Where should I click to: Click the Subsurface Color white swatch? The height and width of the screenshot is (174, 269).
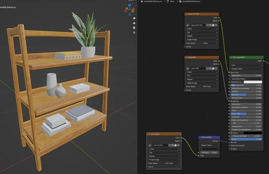[253, 82]
